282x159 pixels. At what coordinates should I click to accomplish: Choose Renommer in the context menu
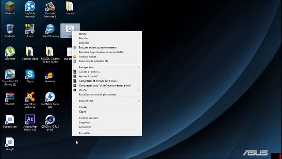[x=107, y=127]
